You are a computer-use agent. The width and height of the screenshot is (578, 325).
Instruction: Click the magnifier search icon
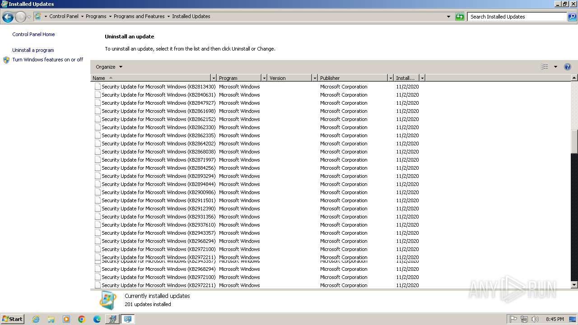[x=572, y=17]
